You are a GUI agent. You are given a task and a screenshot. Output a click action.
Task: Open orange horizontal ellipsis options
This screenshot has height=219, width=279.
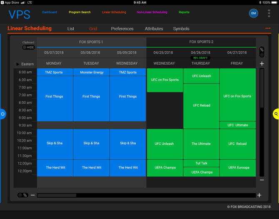pos(268,28)
